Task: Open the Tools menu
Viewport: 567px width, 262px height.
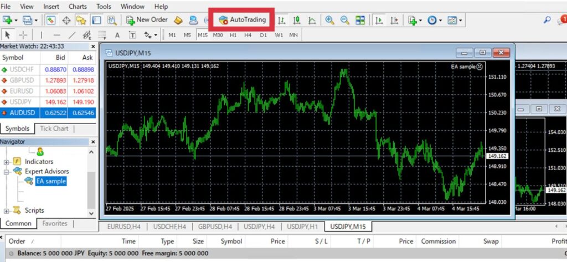Action: (x=104, y=7)
